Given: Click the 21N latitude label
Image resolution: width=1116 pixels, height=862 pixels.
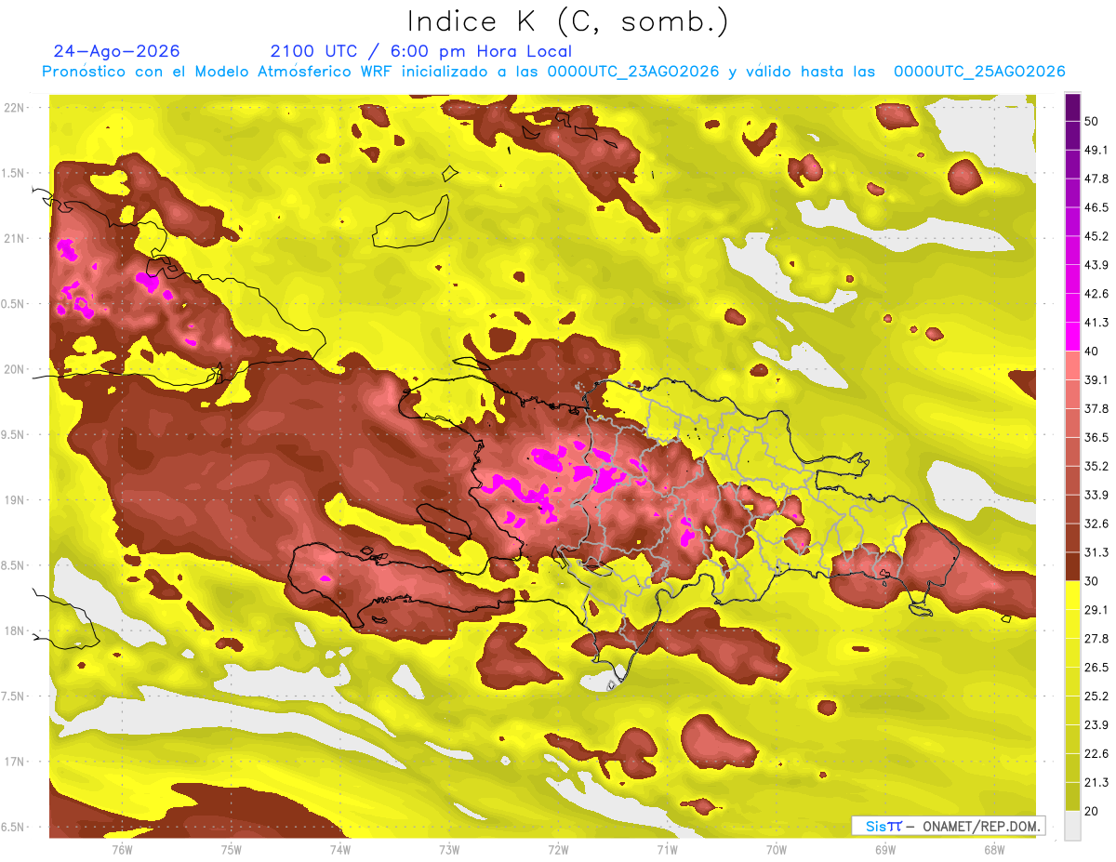Looking at the screenshot, I should pos(15,238).
